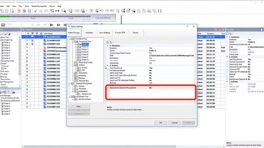The width and height of the screenshot is (264, 148).
Task: Click alphabetical sort icon in Option Settings grid
Action: [111, 42]
